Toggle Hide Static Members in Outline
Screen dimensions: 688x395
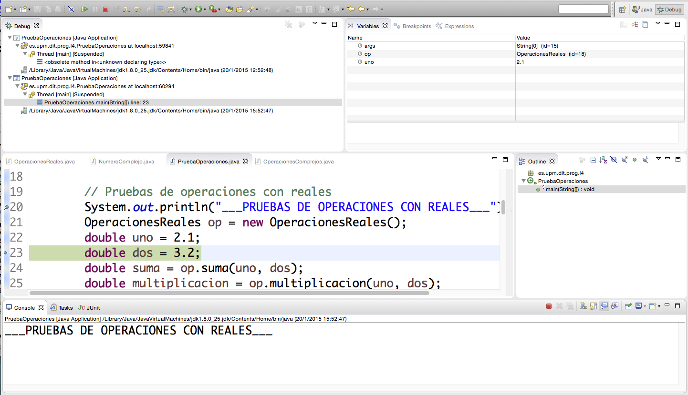coord(624,160)
